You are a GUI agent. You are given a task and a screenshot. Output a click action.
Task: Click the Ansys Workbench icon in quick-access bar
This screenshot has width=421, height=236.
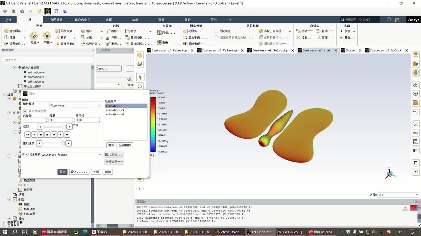(48, 11)
